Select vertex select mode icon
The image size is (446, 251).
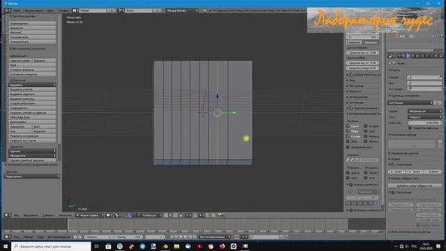point(167,215)
